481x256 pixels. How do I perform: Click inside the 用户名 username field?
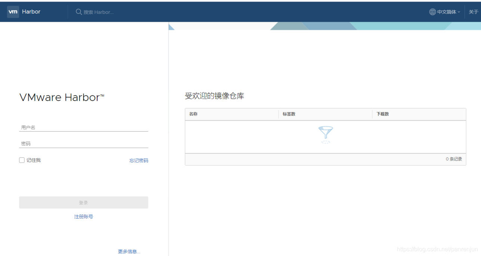(x=83, y=127)
